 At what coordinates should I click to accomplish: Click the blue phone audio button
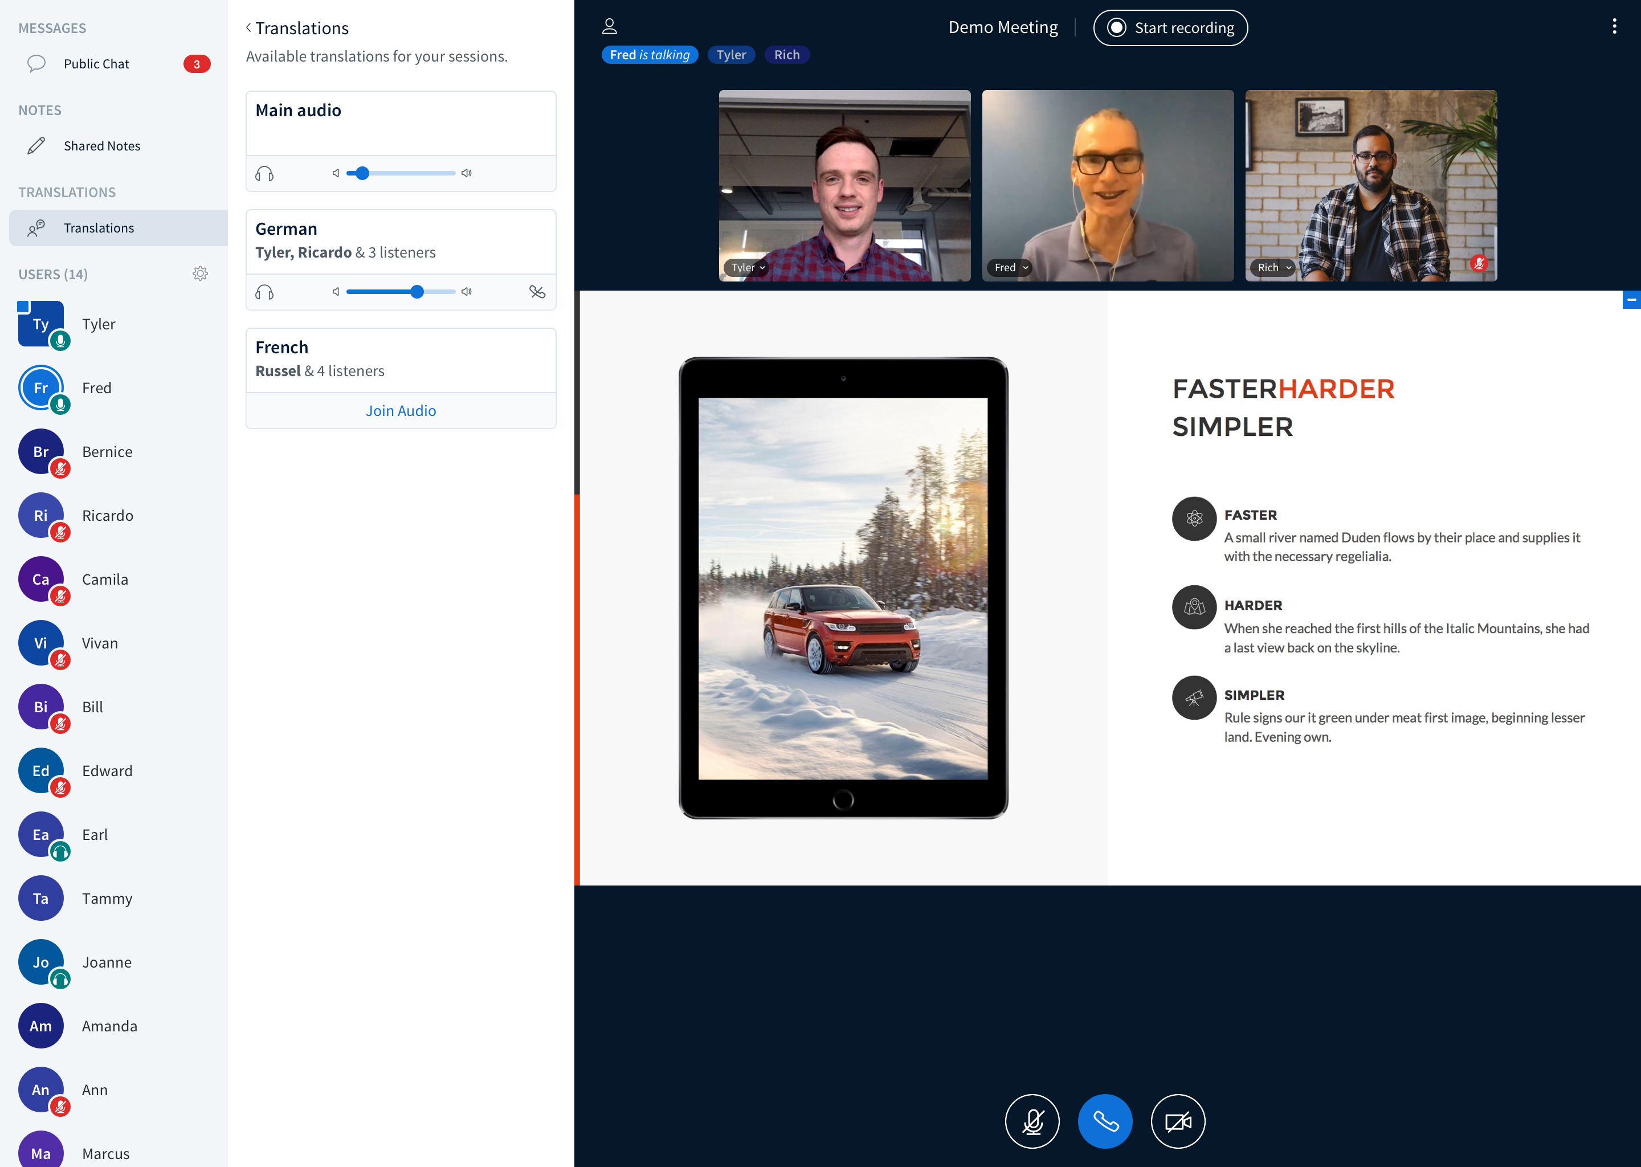1104,1121
